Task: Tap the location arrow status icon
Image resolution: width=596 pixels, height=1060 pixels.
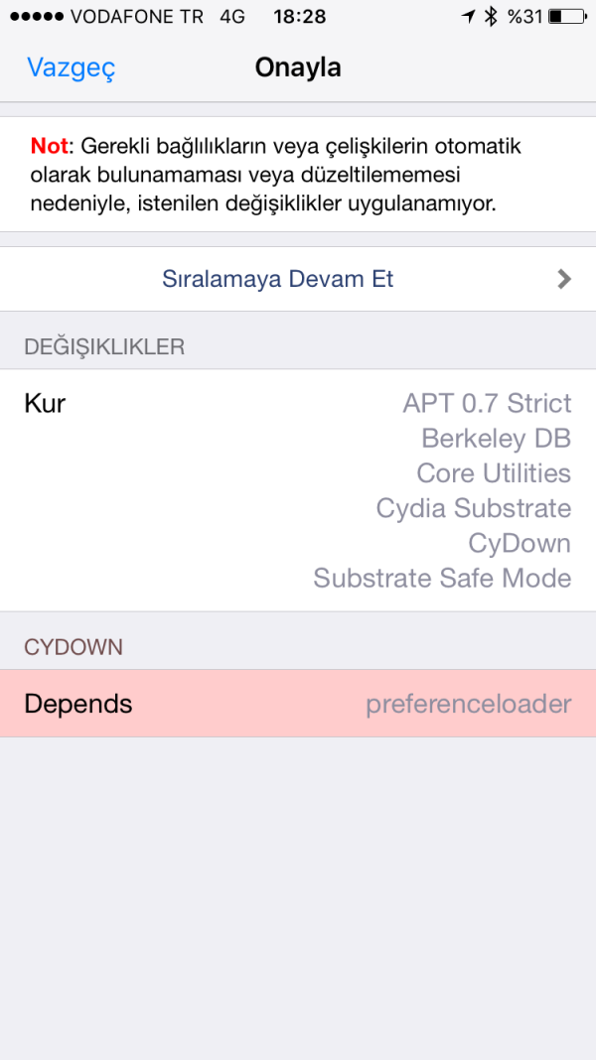Action: 469,17
